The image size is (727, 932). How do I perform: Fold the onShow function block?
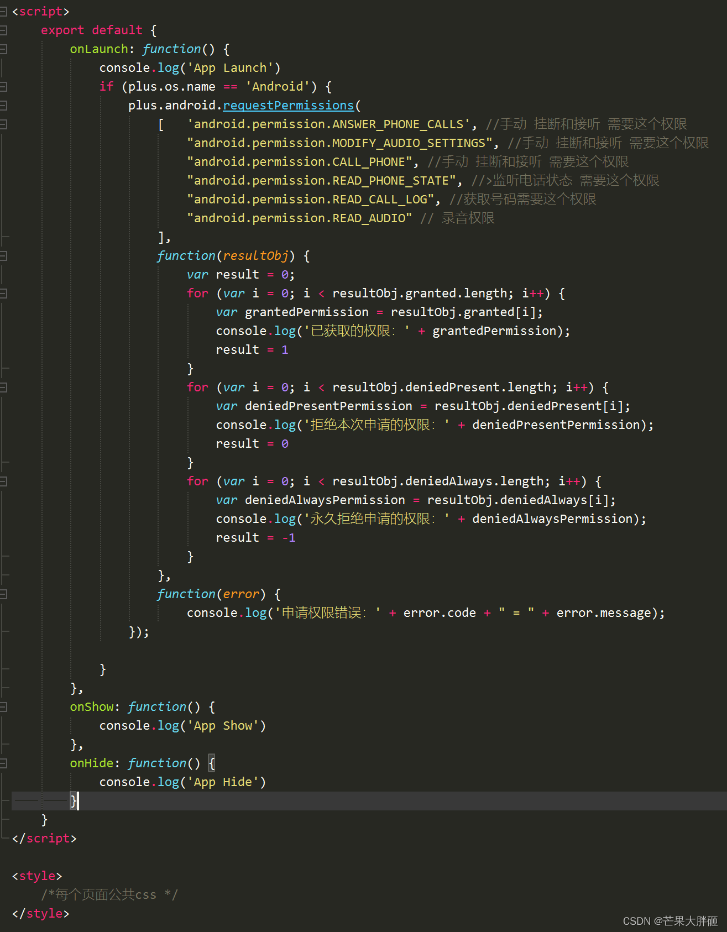coord(3,706)
